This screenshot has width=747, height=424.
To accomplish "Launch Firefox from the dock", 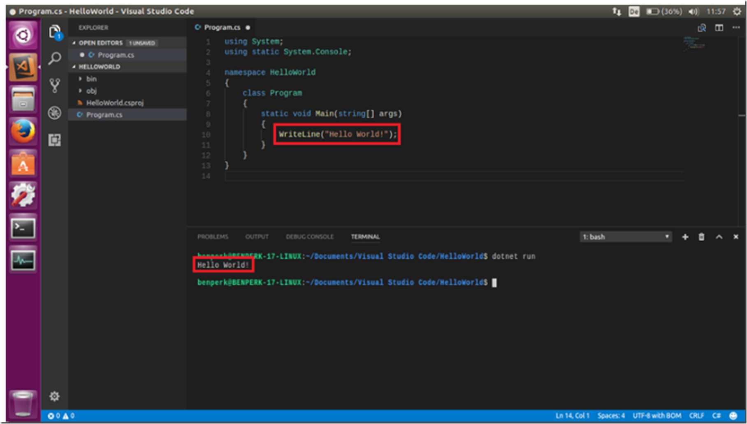I will click(x=23, y=131).
